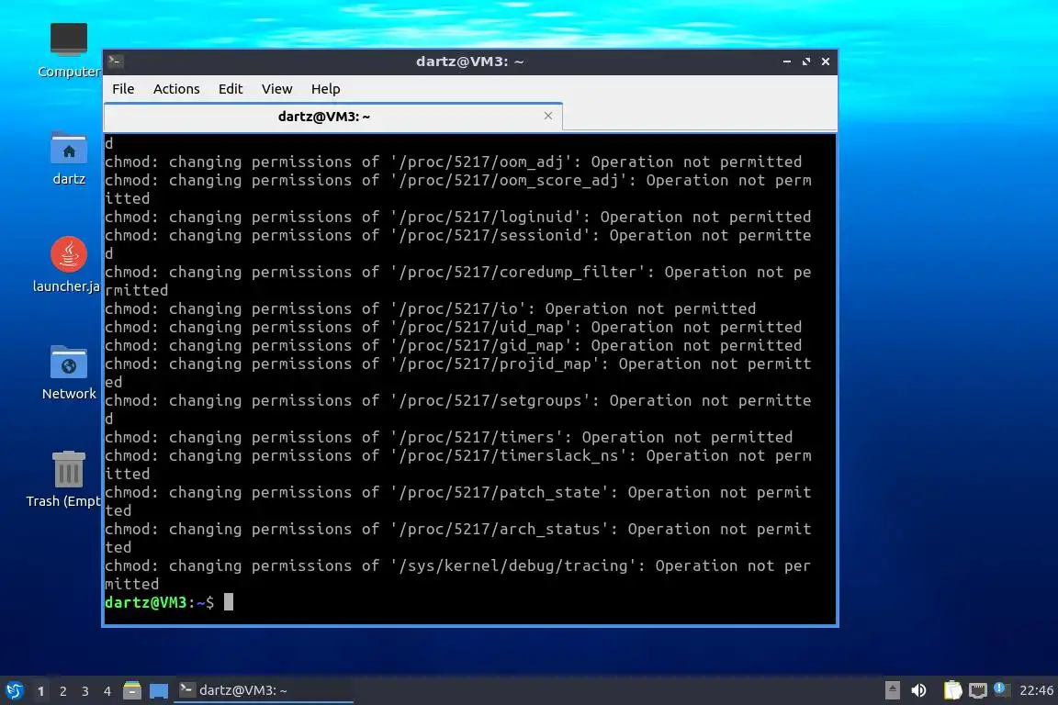The image size is (1058, 705).
Task: Close the dartz@VM3: ~ terminal tab
Action: click(x=548, y=116)
